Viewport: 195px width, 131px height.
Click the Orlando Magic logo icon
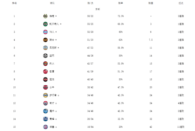point(45,111)
